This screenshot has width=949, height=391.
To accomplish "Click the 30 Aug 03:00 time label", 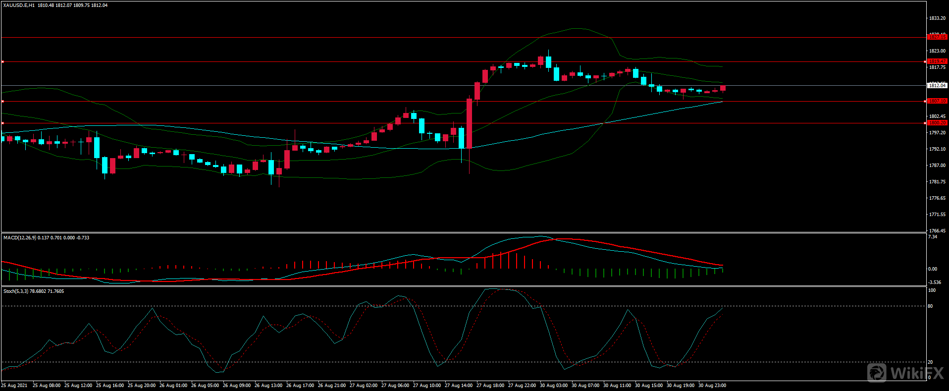I will [x=554, y=386].
